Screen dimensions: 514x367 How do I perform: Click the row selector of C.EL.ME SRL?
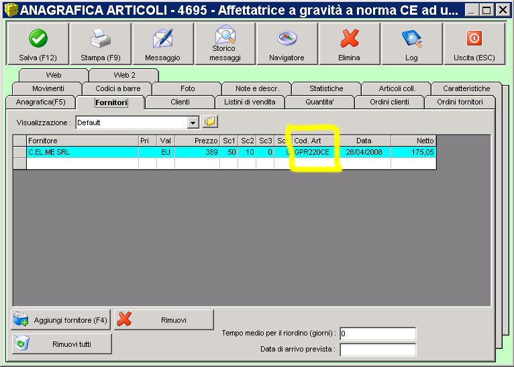click(x=19, y=152)
